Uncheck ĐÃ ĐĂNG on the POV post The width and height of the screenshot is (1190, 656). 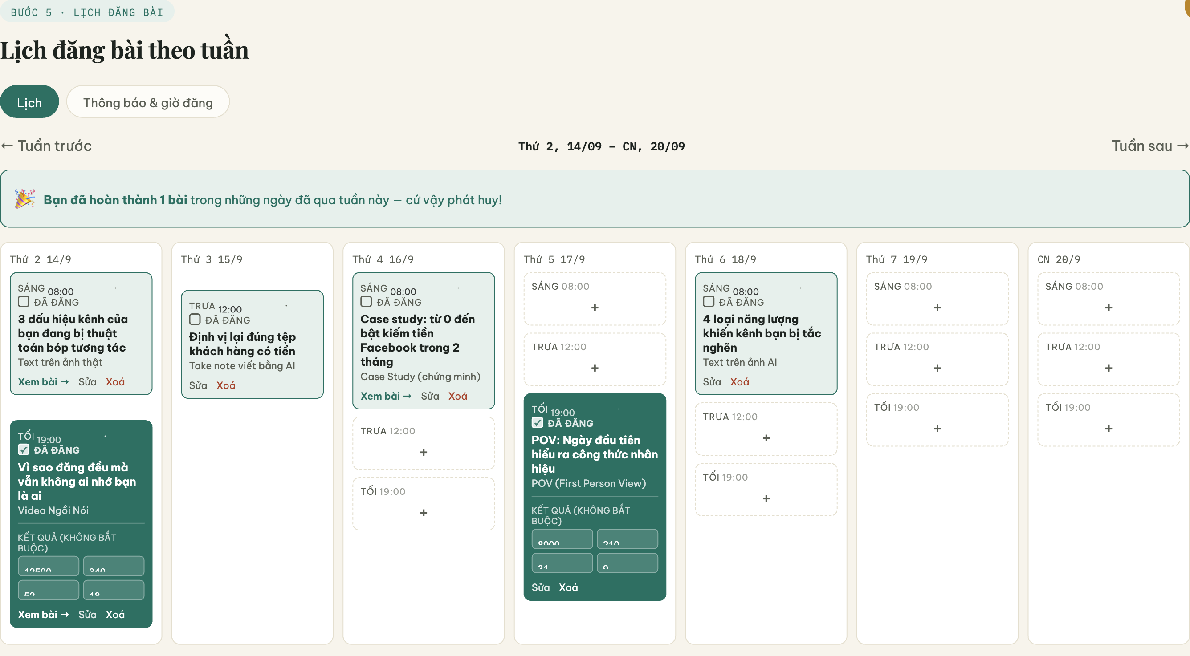point(537,423)
